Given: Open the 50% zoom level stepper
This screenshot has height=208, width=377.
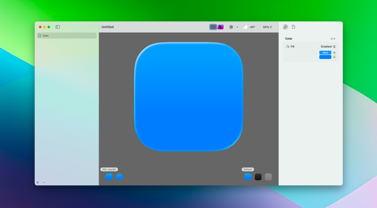Looking at the screenshot, I should point(267,27).
